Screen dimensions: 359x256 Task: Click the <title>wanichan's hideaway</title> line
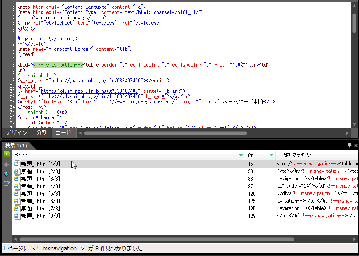click(x=62, y=18)
